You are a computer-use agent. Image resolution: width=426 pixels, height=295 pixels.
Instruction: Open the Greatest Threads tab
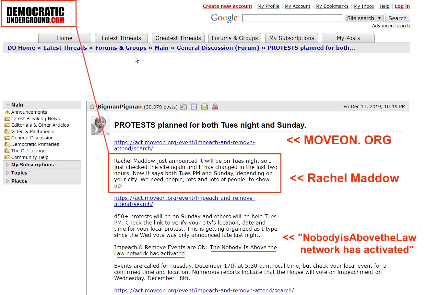coord(178,38)
